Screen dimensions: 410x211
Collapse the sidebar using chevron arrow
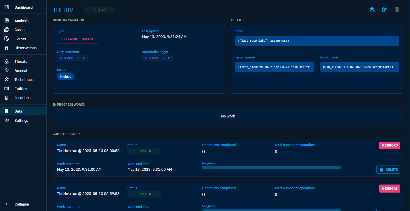7,204
